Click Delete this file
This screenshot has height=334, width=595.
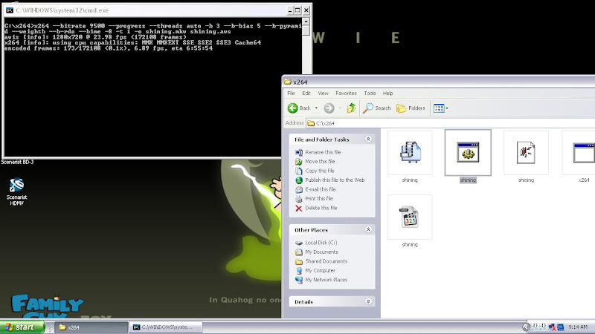pyautogui.click(x=321, y=208)
